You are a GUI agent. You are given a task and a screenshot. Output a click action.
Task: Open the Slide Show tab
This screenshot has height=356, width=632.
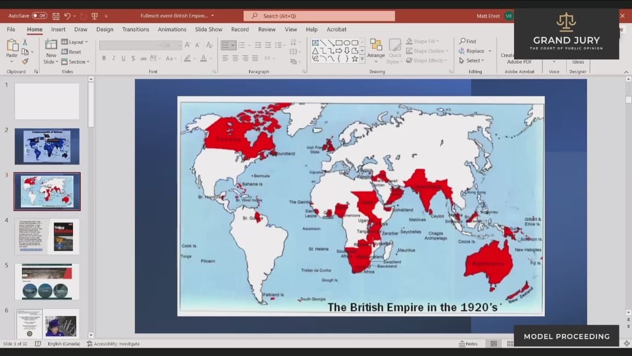point(208,30)
